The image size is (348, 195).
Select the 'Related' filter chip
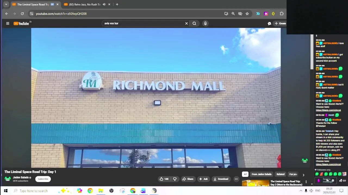[280, 174]
